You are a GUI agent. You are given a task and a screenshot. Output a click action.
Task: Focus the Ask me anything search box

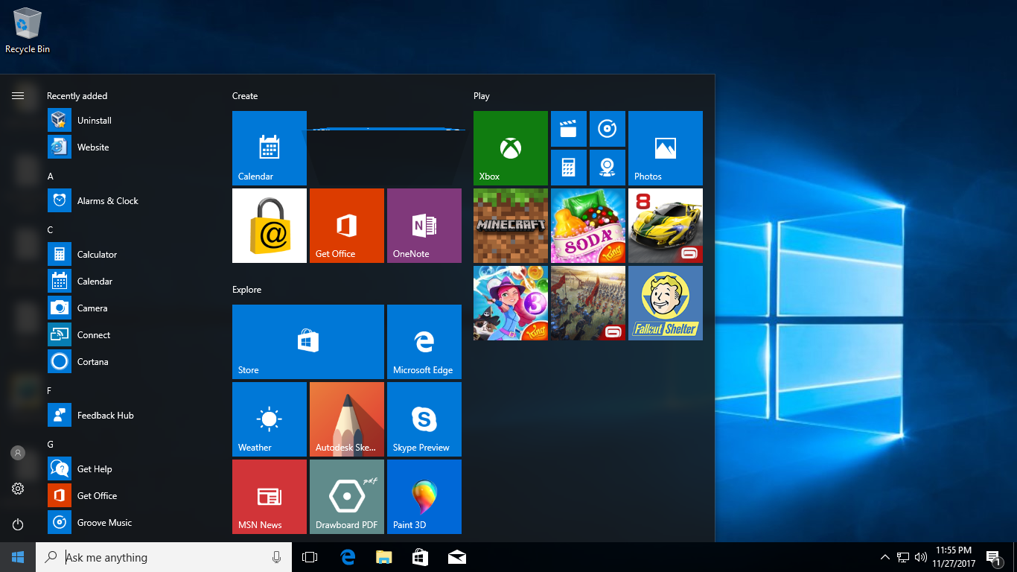164,557
